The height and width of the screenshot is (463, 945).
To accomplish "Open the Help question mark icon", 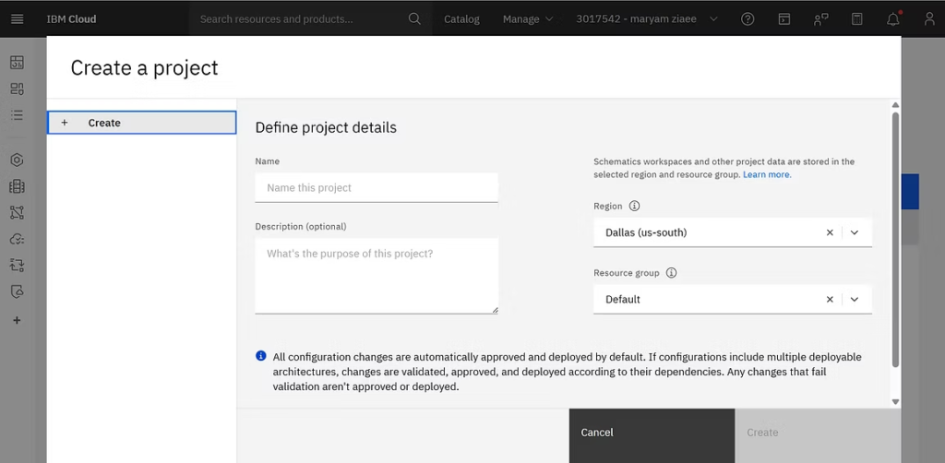I will click(x=748, y=19).
